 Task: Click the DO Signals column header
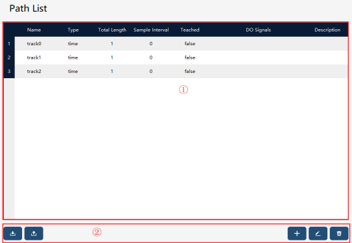coord(259,30)
